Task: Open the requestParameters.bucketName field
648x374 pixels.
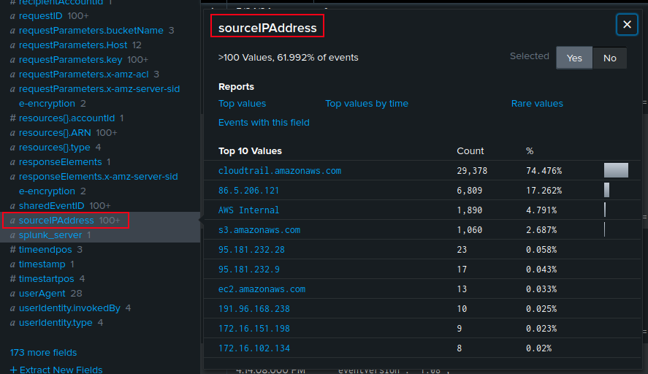Action: (91, 31)
